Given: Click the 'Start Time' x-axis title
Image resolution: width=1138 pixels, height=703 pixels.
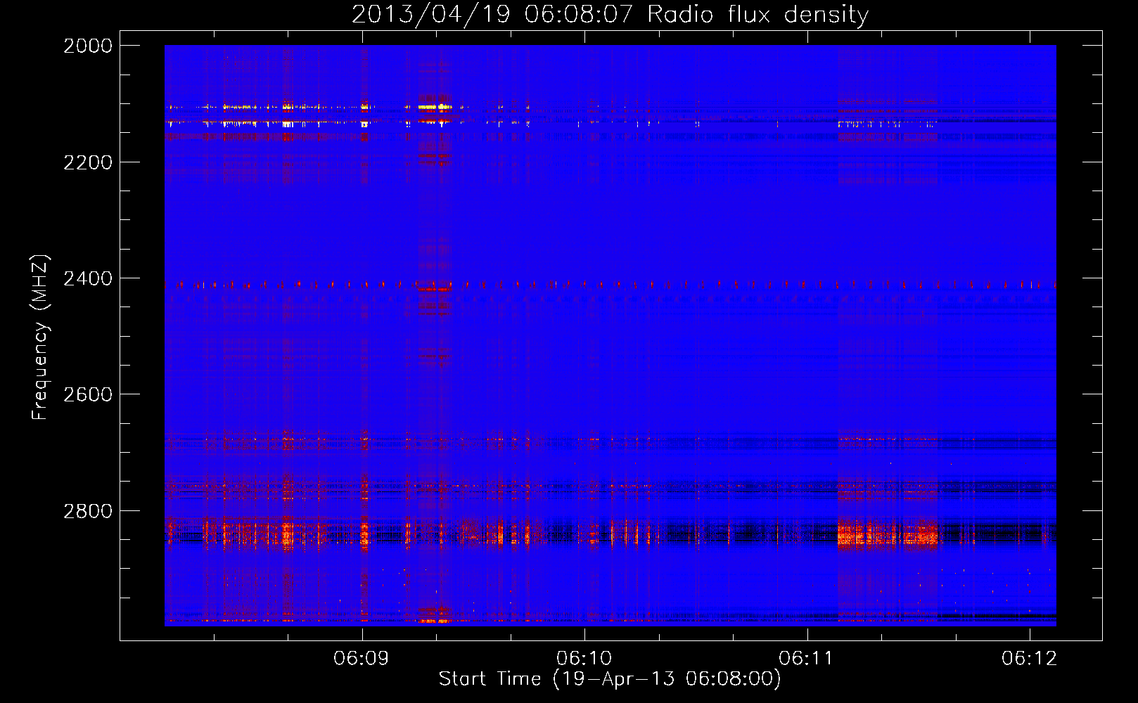Looking at the screenshot, I should coord(490,679).
